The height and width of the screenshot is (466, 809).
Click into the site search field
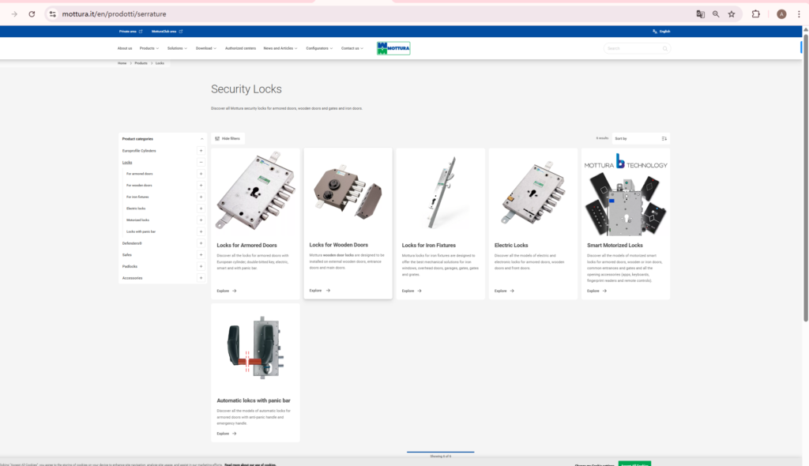(630, 48)
